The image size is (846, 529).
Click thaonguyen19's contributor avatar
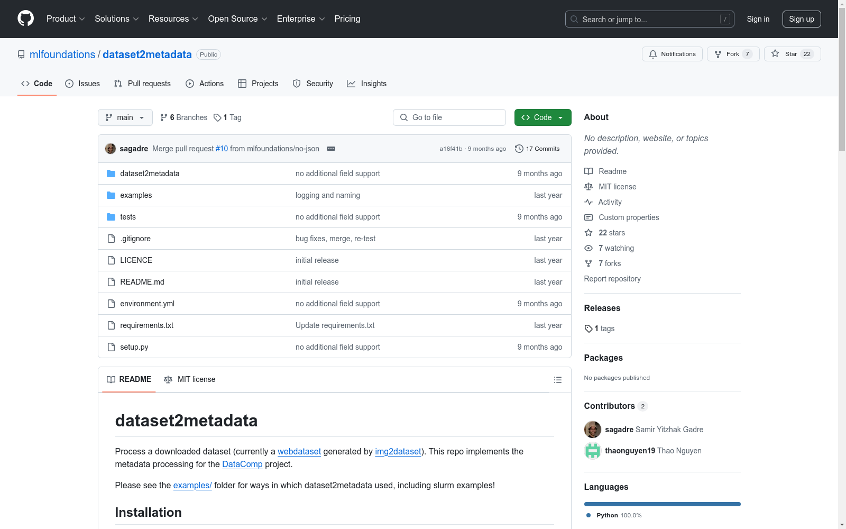(593, 451)
